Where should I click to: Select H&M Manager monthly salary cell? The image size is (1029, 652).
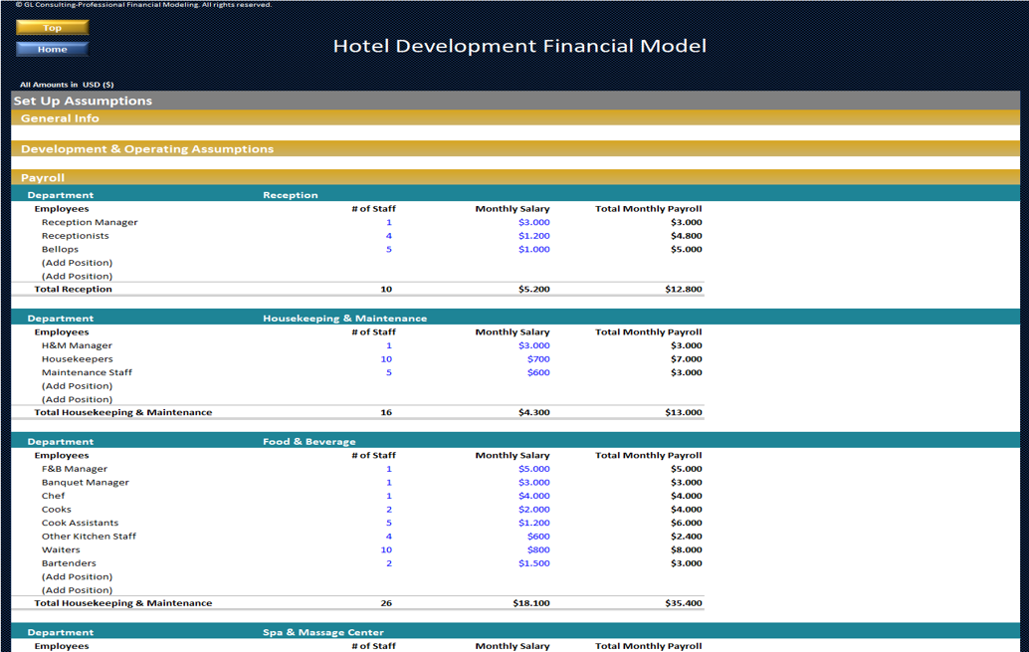tap(533, 345)
